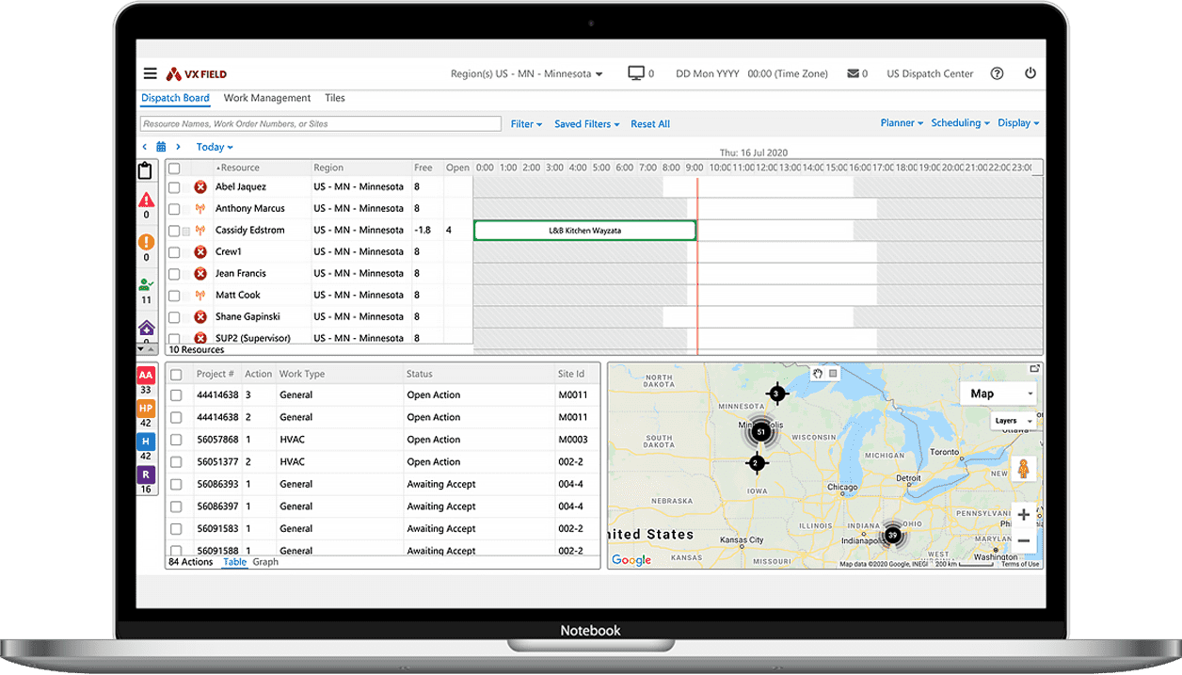Check the project 56091583 row checkbox
This screenshot has height=675, width=1182.
click(176, 529)
